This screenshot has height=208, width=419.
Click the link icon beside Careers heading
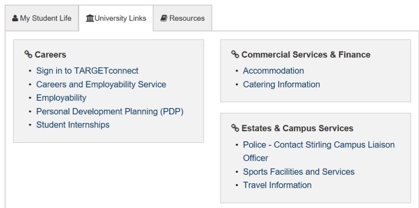pos(29,54)
